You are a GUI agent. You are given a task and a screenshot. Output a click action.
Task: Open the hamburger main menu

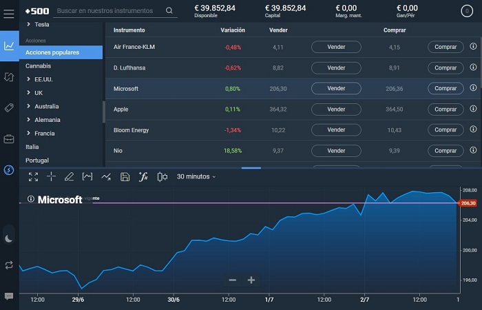coord(8,14)
